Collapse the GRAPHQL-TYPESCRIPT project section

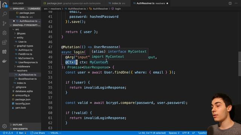coord(25,25)
